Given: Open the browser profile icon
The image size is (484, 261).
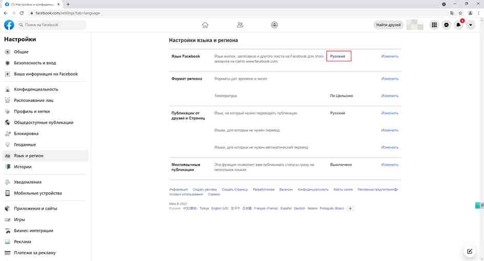Looking at the screenshot, I should [x=470, y=13].
